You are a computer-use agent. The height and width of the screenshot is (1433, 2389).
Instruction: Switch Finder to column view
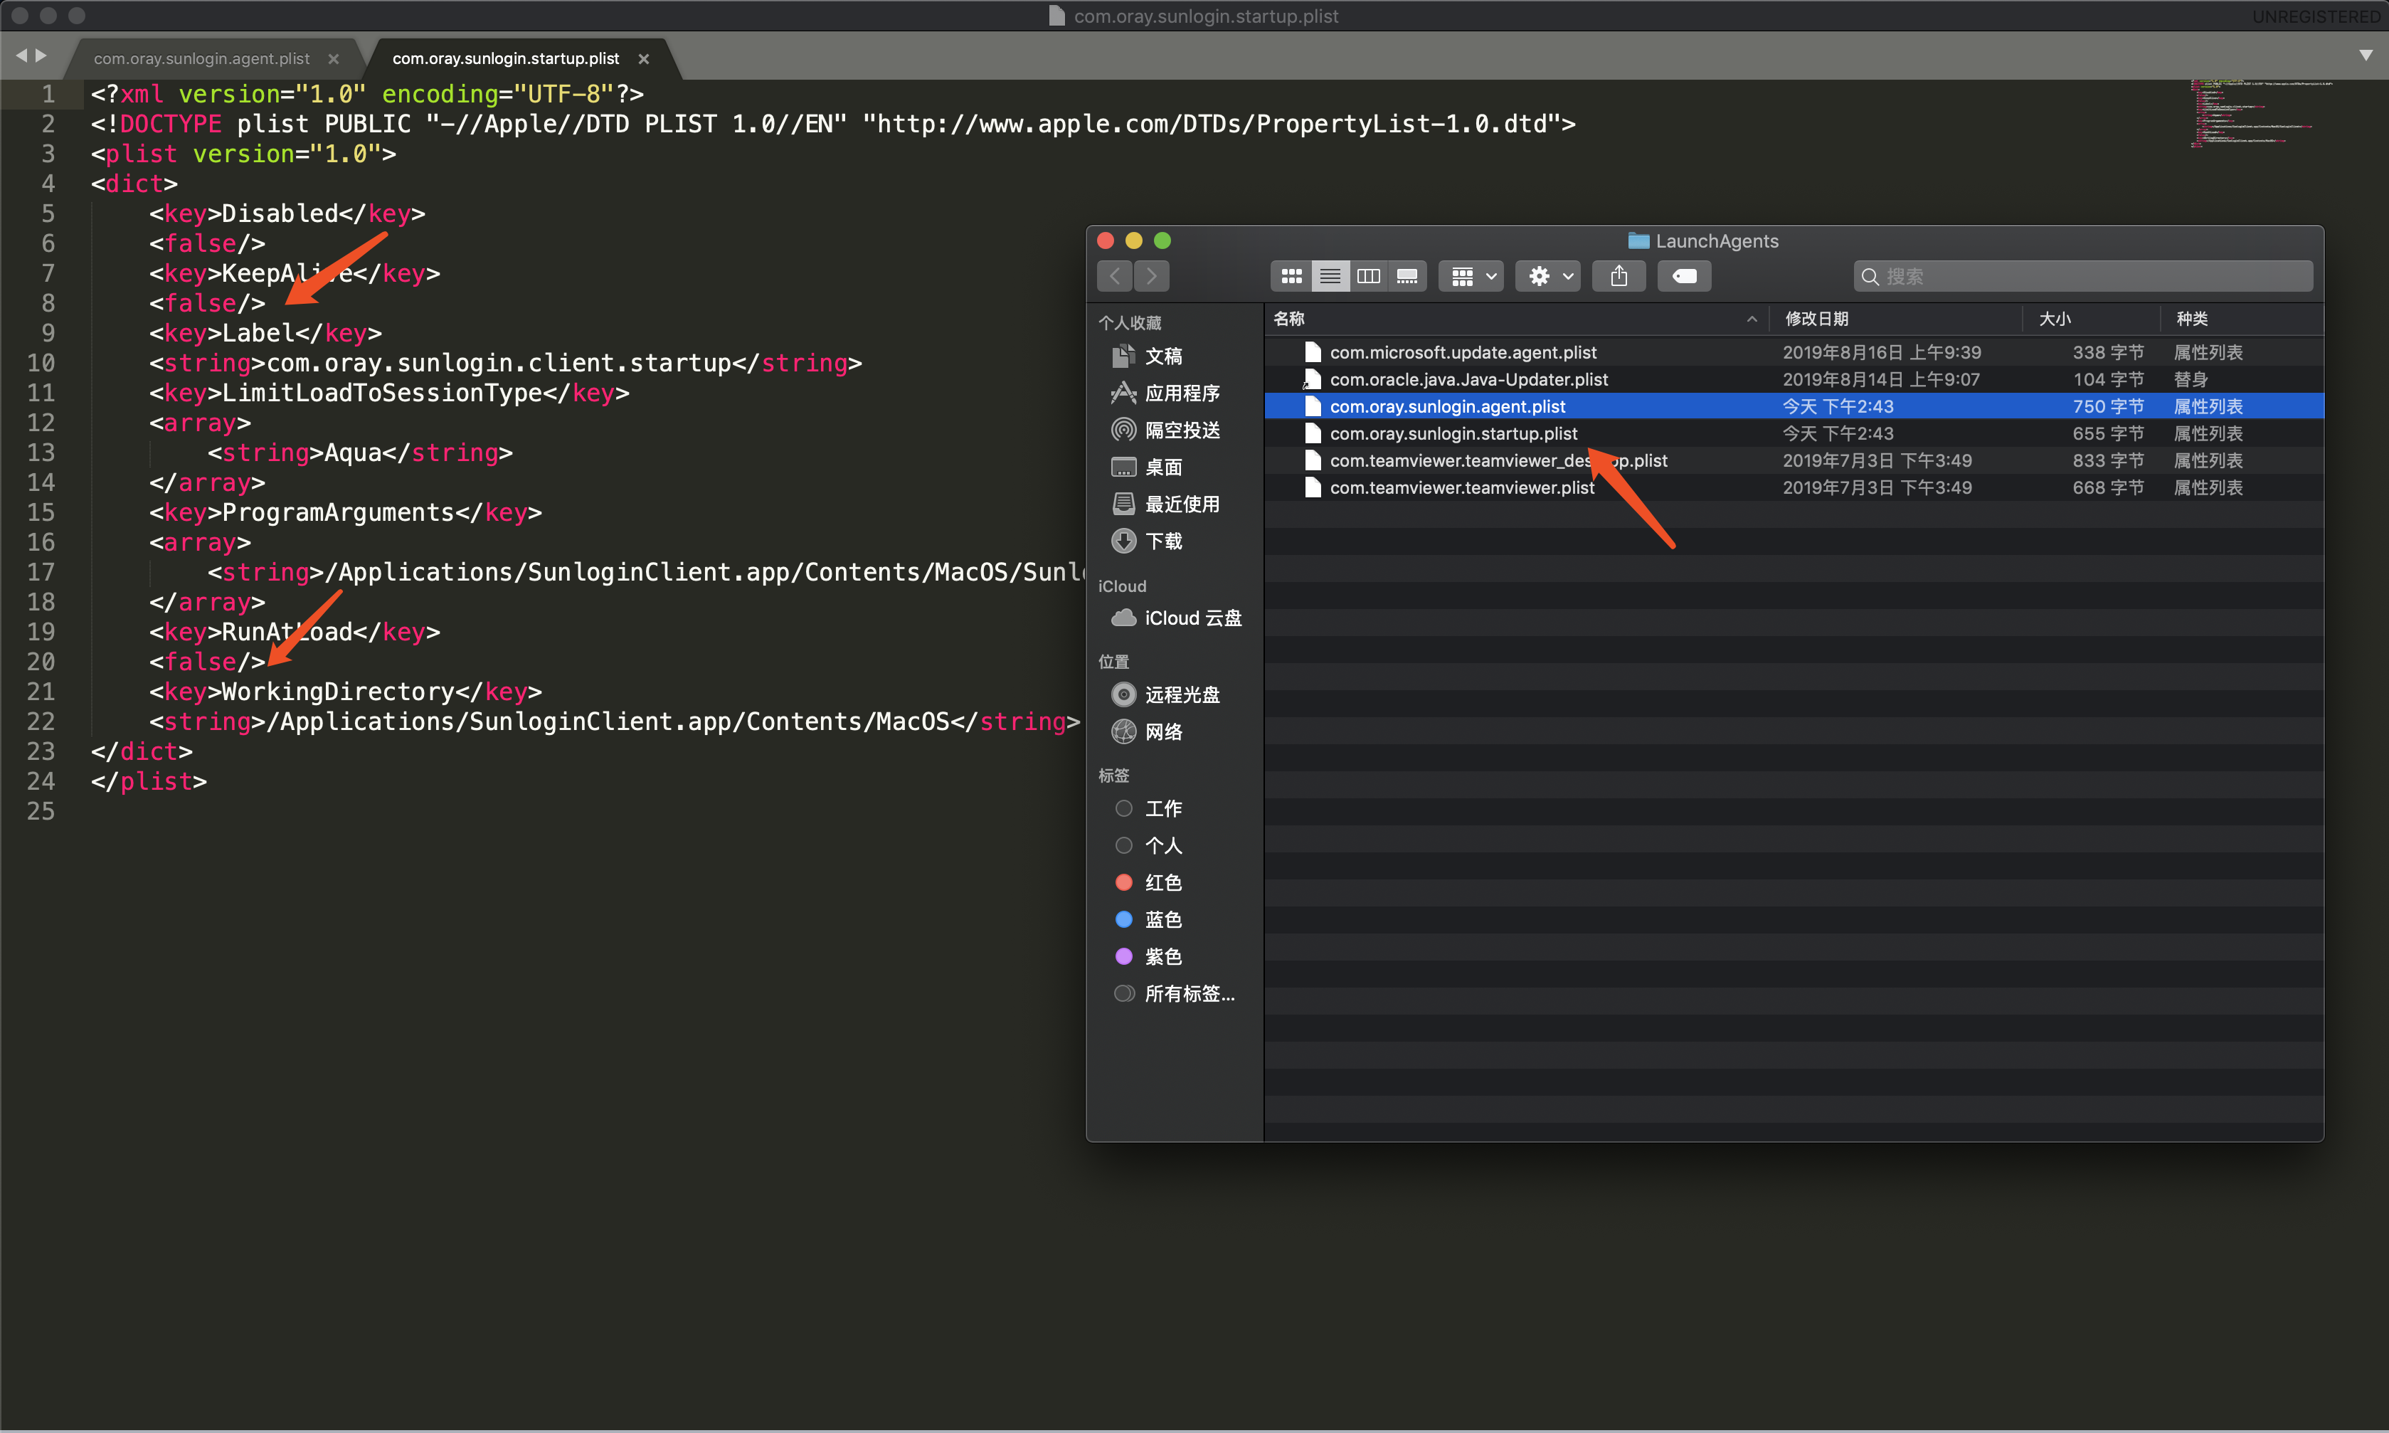(1368, 276)
